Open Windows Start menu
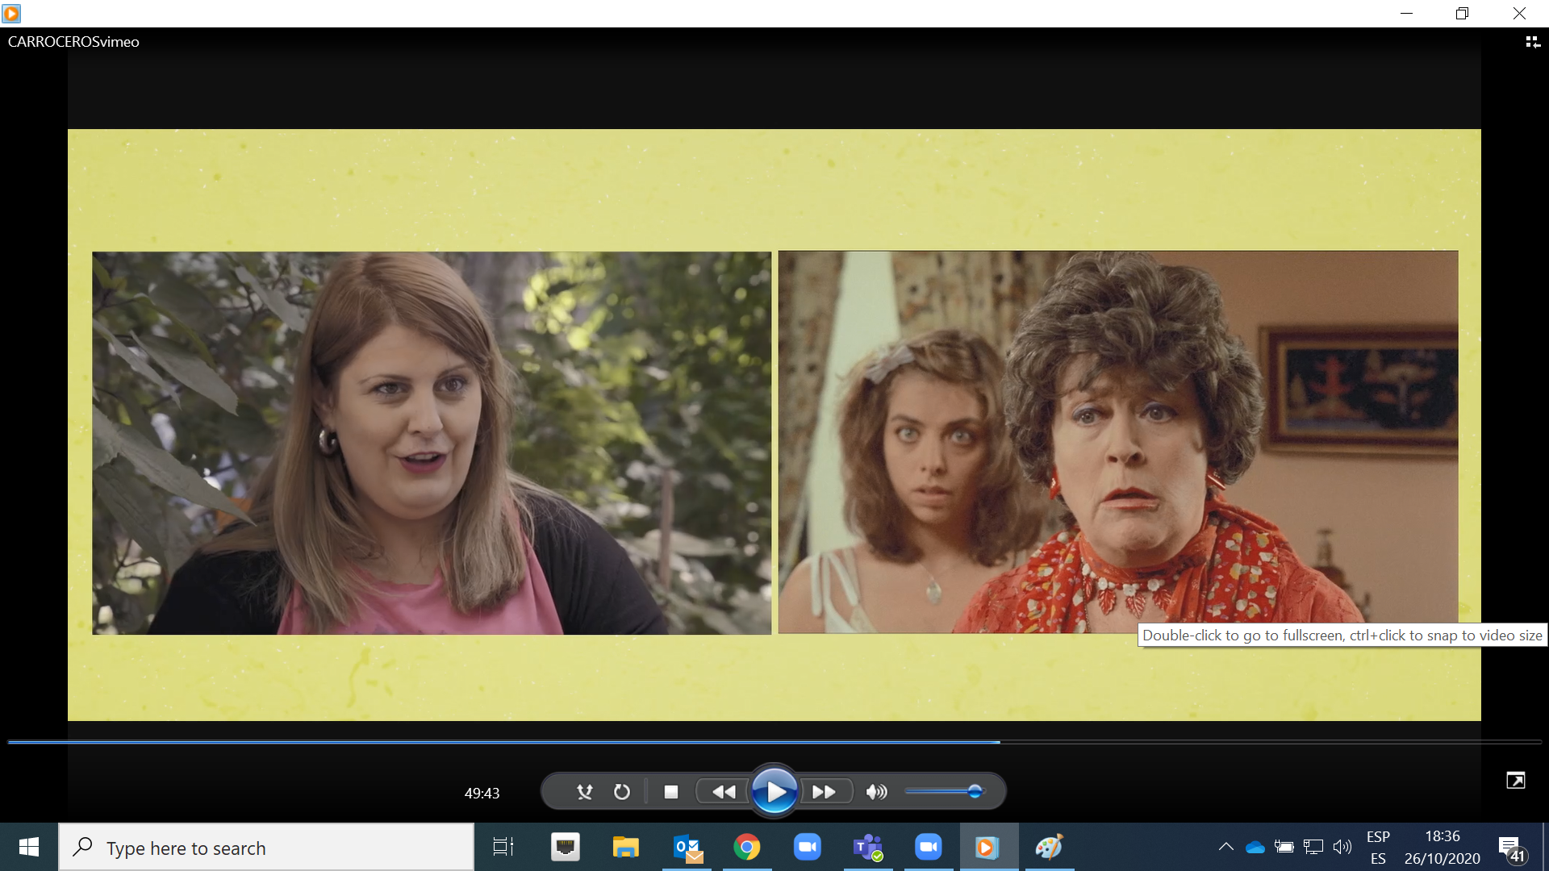The height and width of the screenshot is (871, 1549). pyautogui.click(x=29, y=847)
